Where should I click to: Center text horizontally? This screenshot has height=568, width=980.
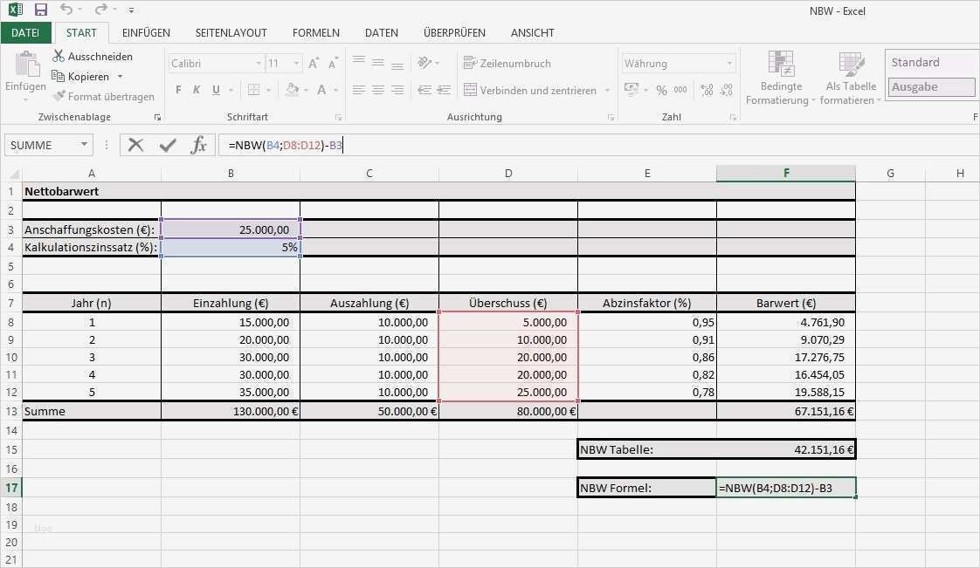378,90
